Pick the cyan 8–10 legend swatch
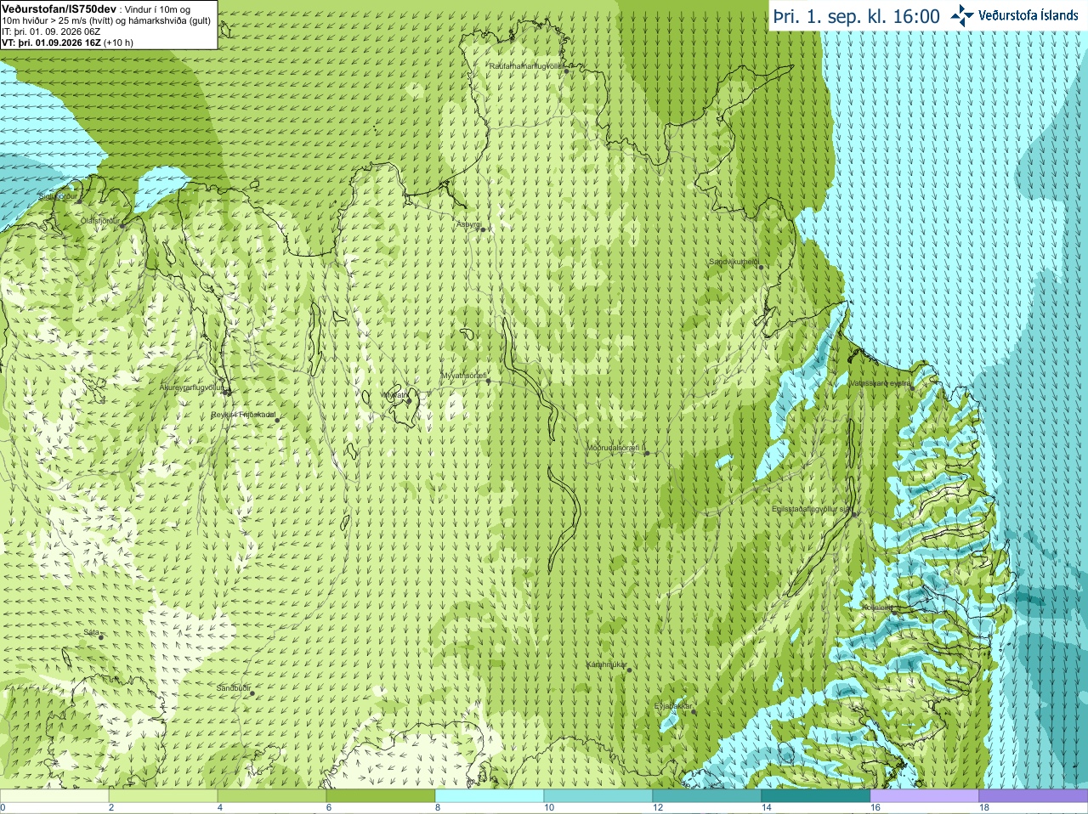Image resolution: width=1088 pixels, height=814 pixels. pos(490,796)
